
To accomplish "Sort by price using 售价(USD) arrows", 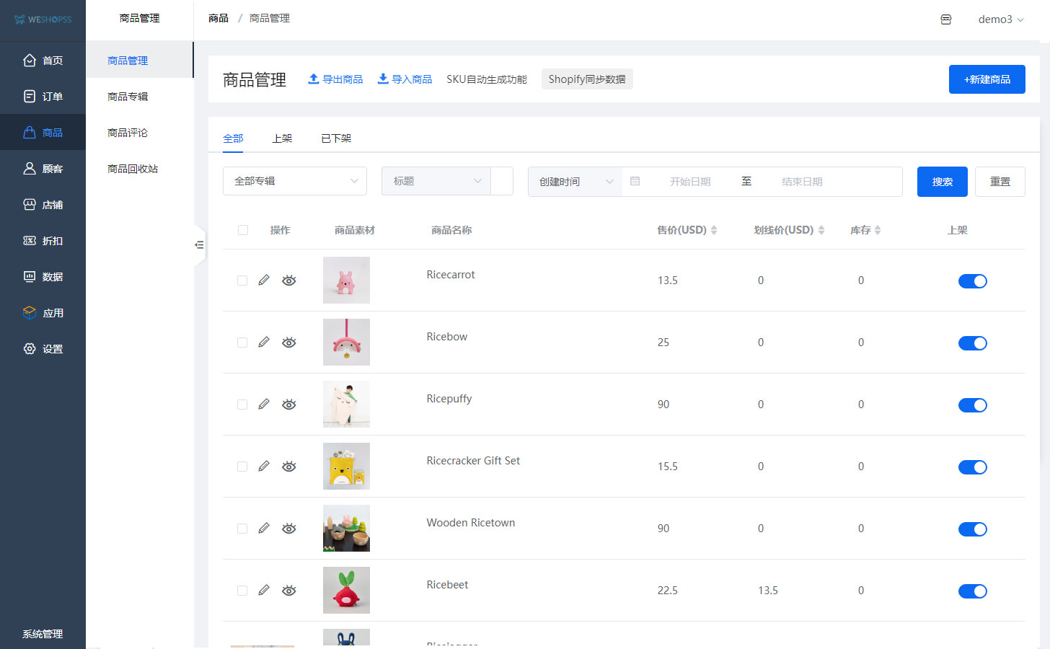I will point(714,230).
